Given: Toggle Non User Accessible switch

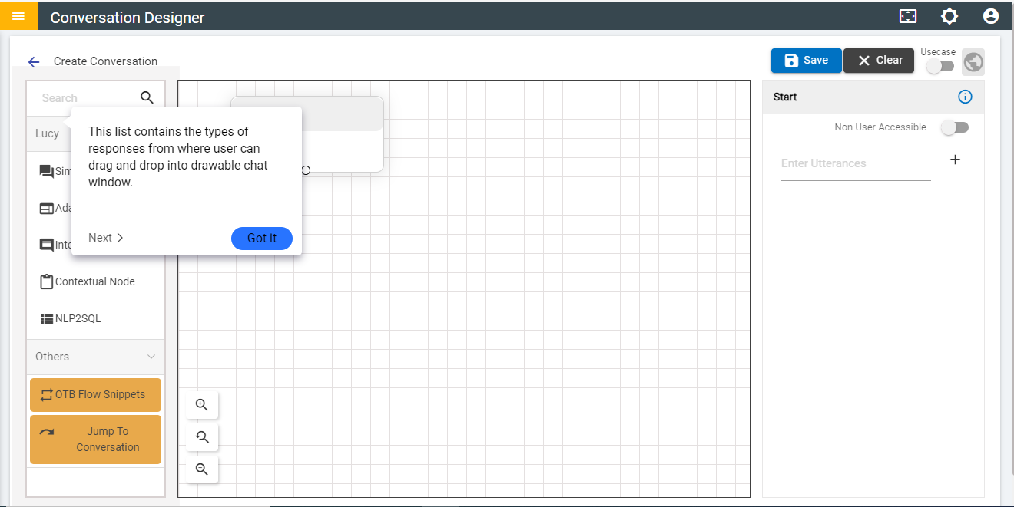Looking at the screenshot, I should point(955,127).
